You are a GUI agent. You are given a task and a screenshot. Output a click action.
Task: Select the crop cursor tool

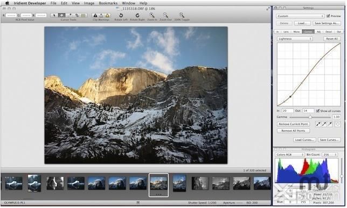pyautogui.click(x=77, y=15)
